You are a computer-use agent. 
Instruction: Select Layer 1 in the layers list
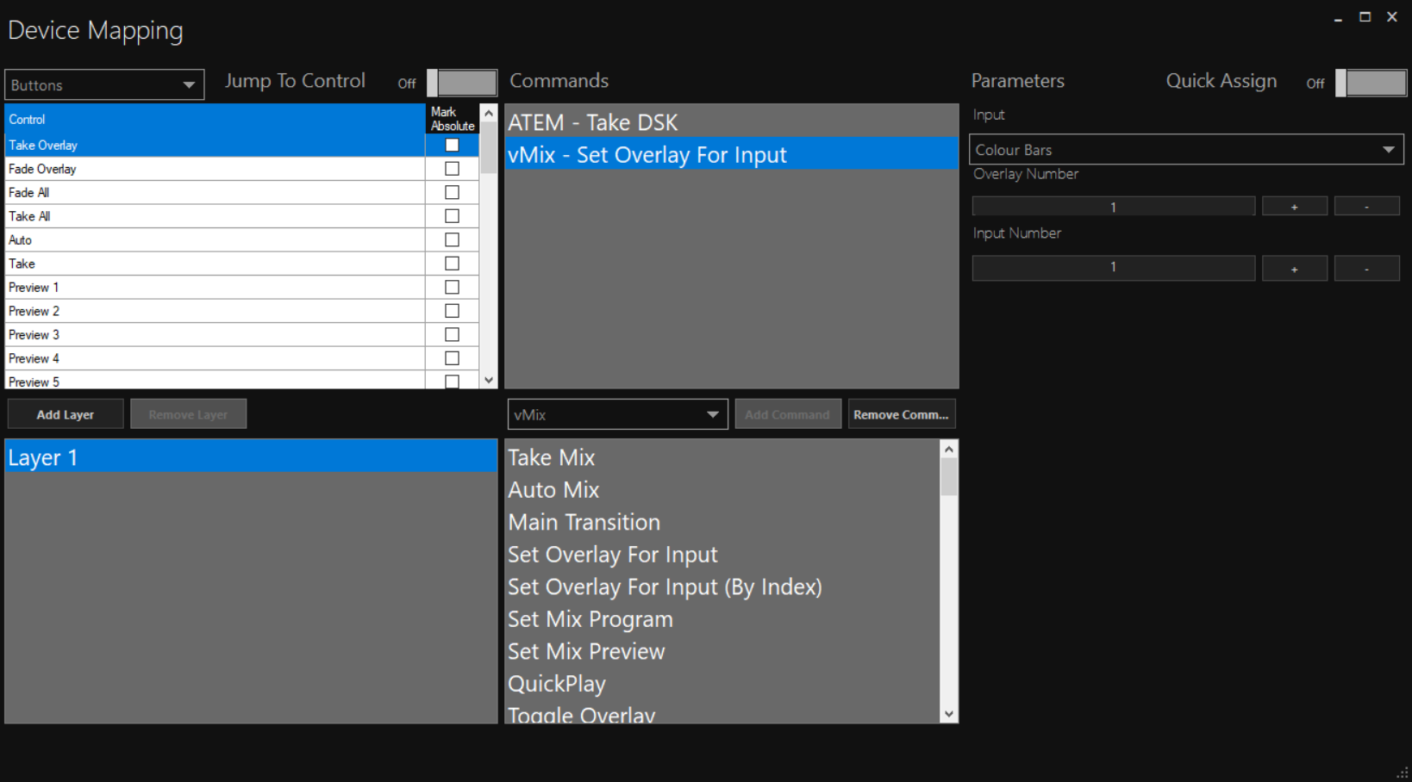(251, 456)
